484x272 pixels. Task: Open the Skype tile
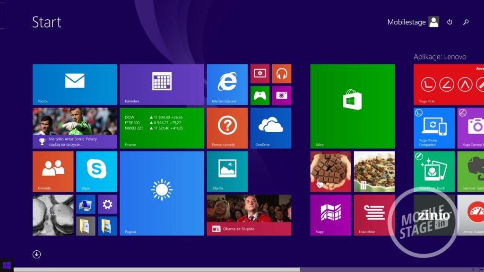96,171
